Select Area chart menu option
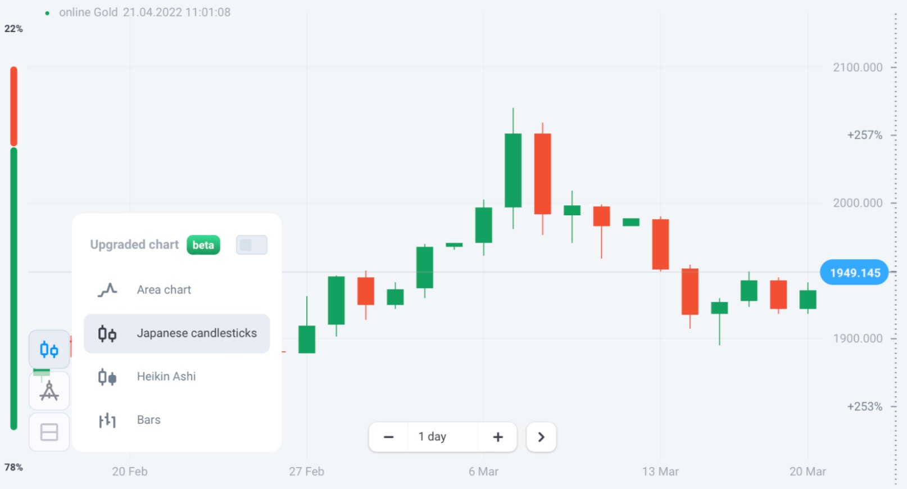Viewport: 907px width, 489px height. point(164,290)
